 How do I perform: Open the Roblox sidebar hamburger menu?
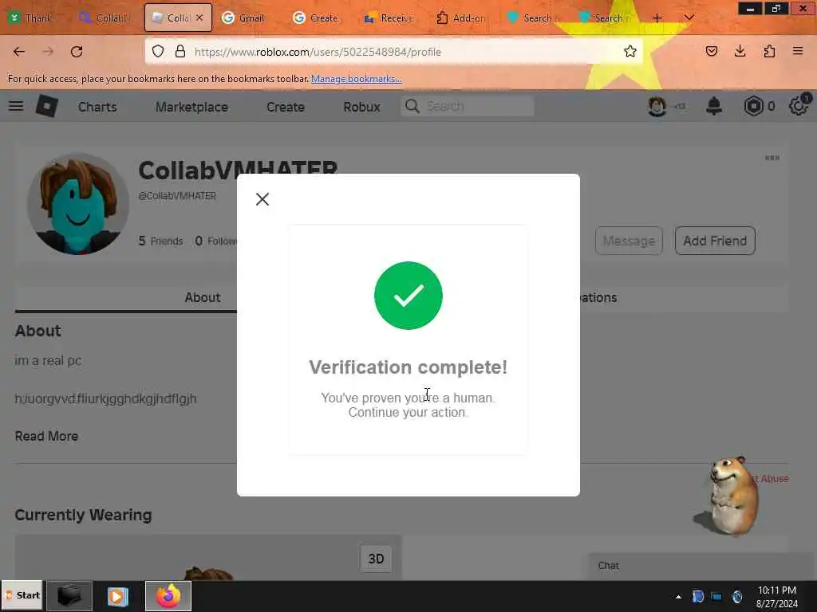16,106
